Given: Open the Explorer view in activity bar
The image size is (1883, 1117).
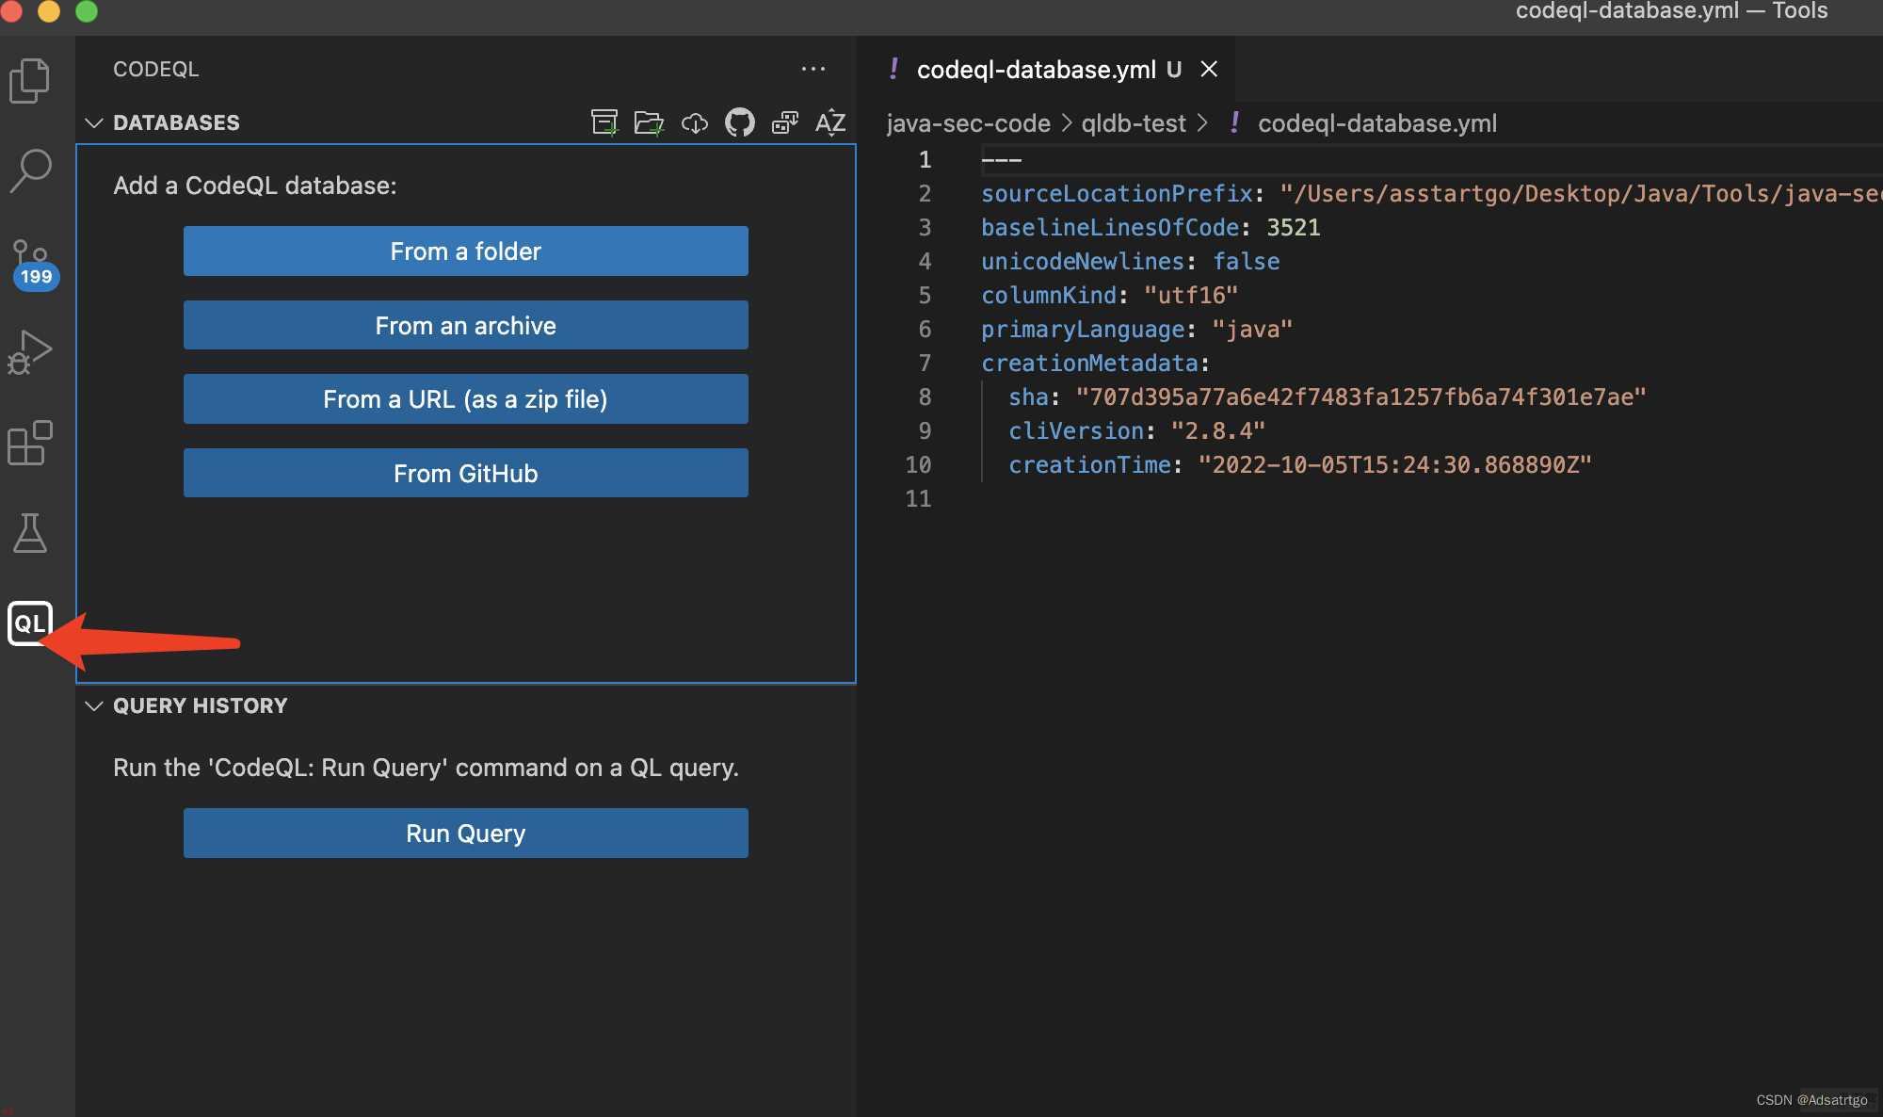Looking at the screenshot, I should tap(30, 80).
